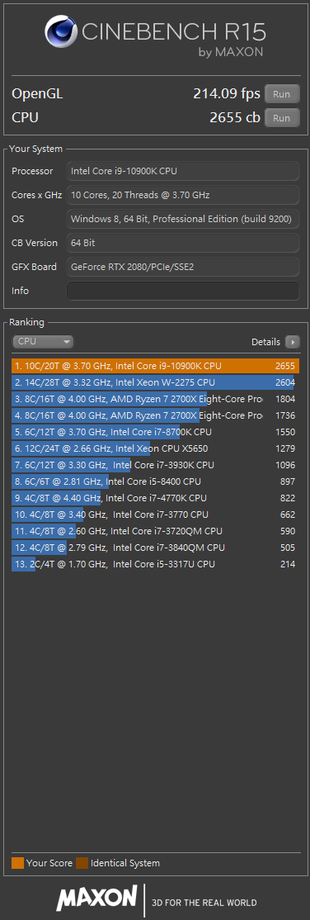310x920 pixels.
Task: Select ranking row 11 Intel Core i7-3720QM
Action: (155, 531)
